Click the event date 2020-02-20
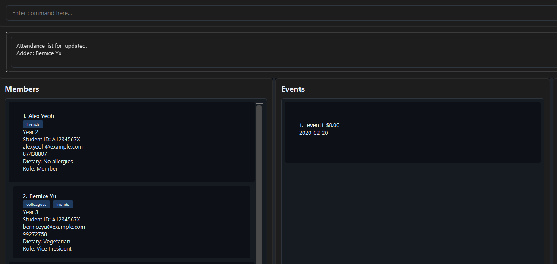The width and height of the screenshot is (557, 264). [x=313, y=133]
